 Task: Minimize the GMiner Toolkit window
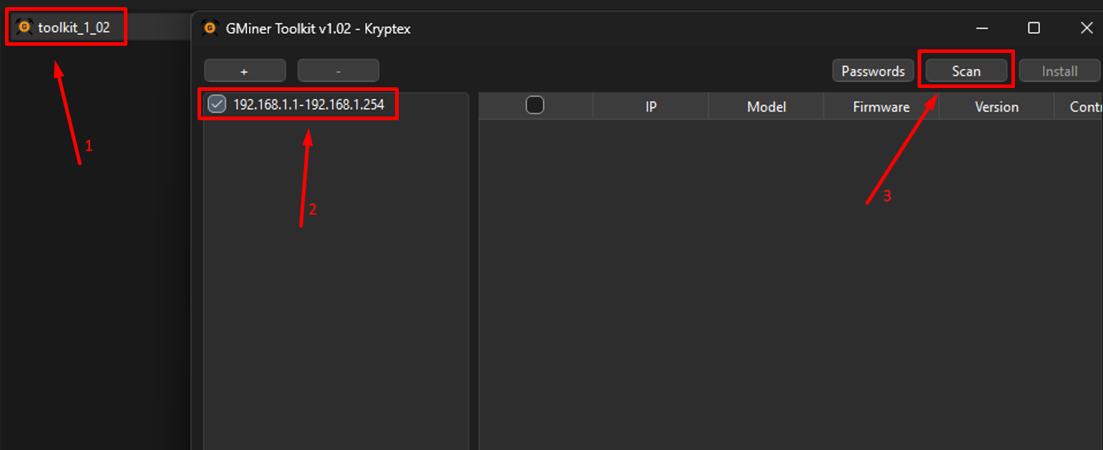click(982, 29)
